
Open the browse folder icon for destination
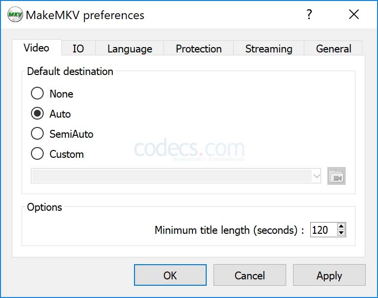click(x=336, y=176)
